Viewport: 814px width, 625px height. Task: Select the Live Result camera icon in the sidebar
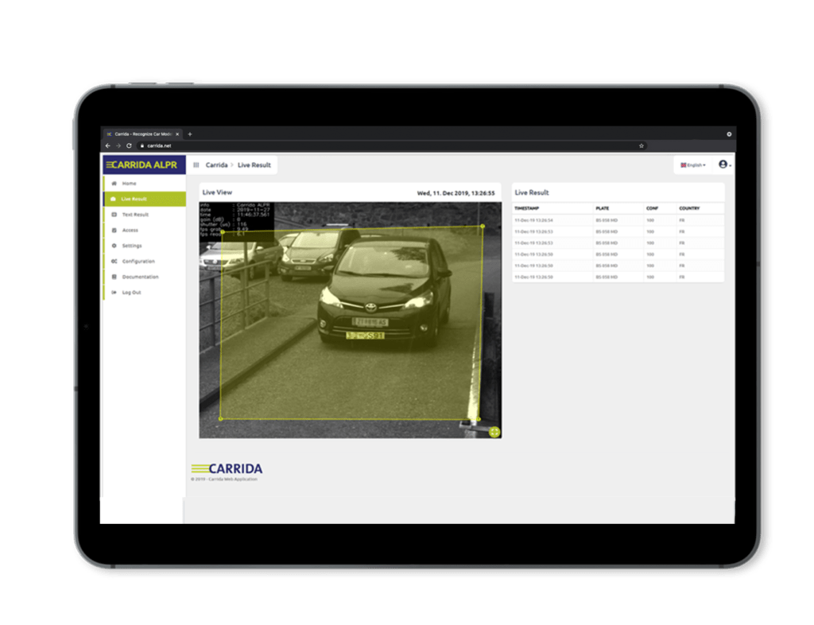(114, 199)
